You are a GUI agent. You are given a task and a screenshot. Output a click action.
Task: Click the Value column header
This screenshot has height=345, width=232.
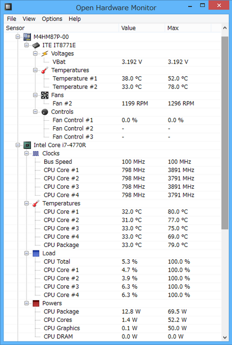click(x=142, y=28)
